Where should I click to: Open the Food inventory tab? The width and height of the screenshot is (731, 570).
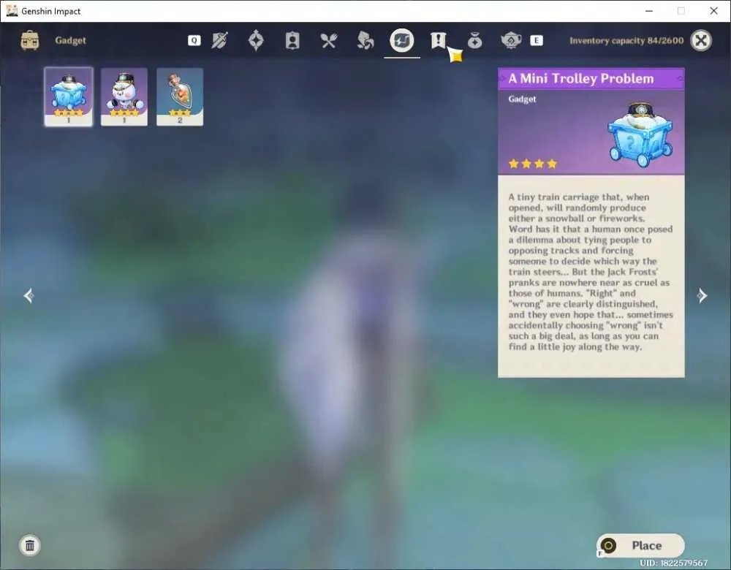[x=329, y=41]
